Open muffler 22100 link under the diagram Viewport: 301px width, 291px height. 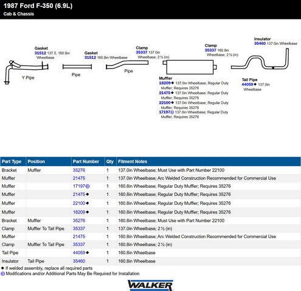coord(165,102)
